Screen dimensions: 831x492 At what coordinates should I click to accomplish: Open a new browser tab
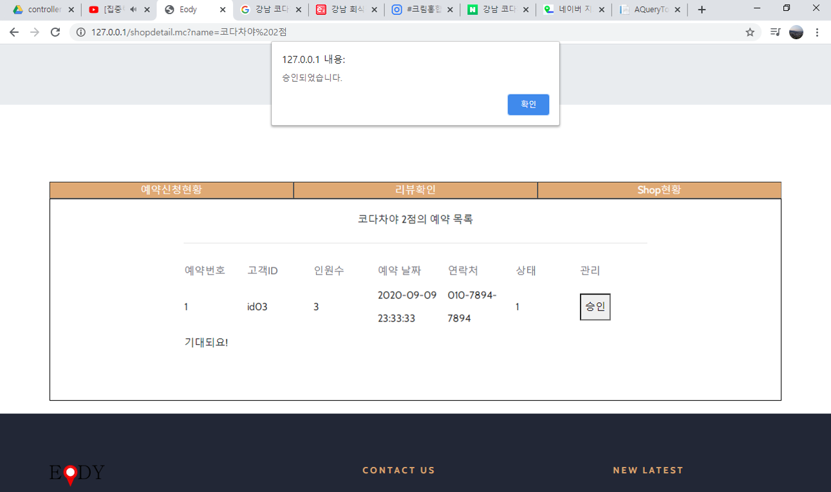coord(702,10)
